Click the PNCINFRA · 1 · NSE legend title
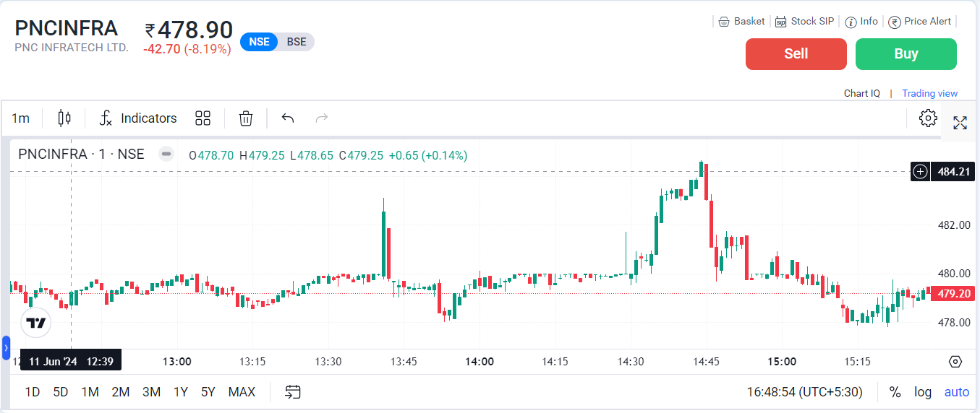 pyautogui.click(x=81, y=155)
